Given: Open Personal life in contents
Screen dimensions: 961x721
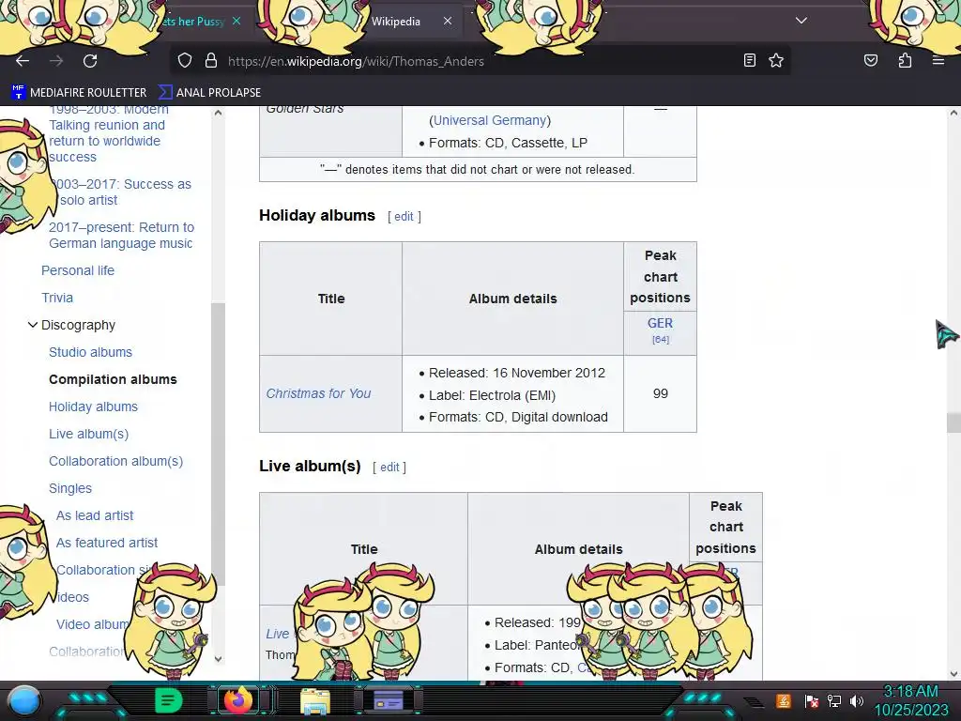Looking at the screenshot, I should tap(78, 270).
